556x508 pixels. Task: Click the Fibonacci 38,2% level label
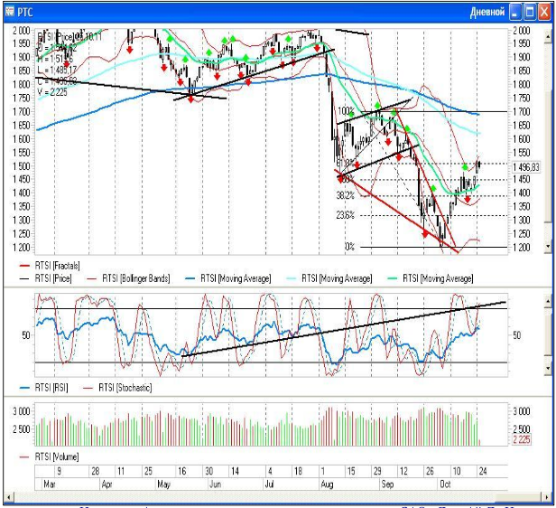[345, 195]
